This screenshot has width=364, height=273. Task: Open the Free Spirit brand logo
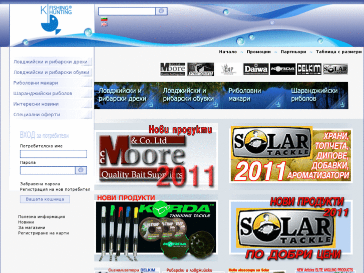[x=201, y=69]
